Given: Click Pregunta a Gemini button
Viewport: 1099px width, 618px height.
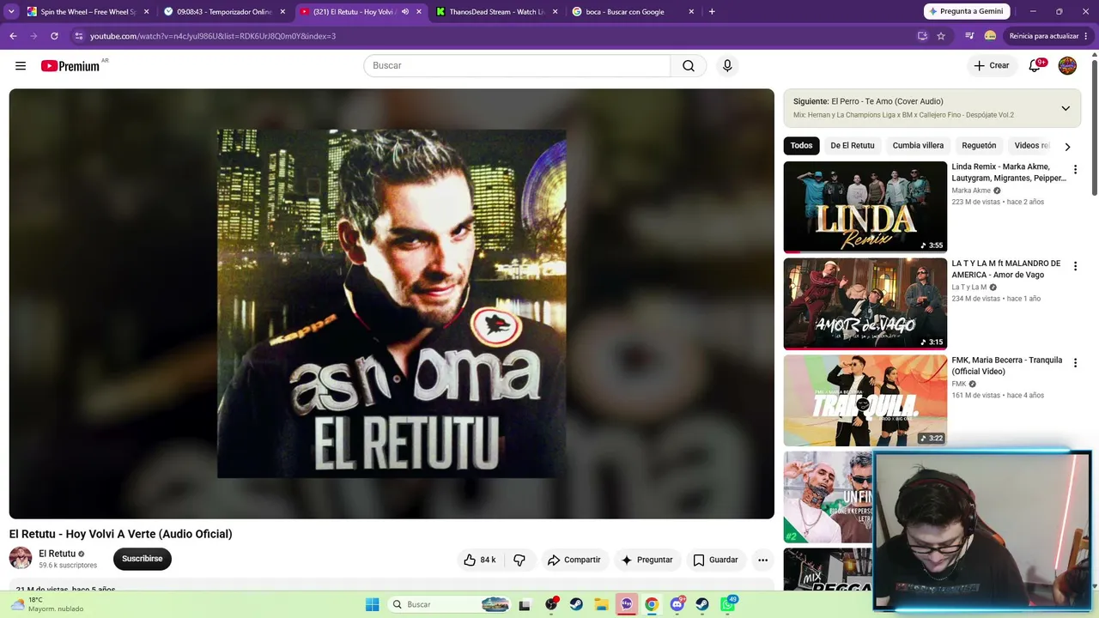Looking at the screenshot, I should (x=967, y=12).
